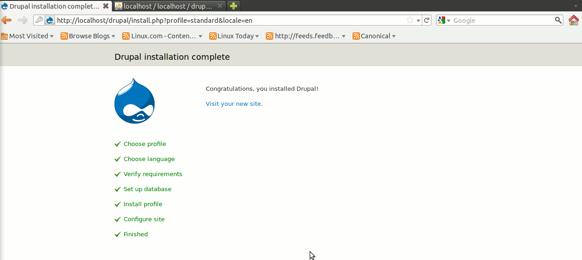
Task: Open the Most Visited bookmarks menu
Action: point(27,36)
